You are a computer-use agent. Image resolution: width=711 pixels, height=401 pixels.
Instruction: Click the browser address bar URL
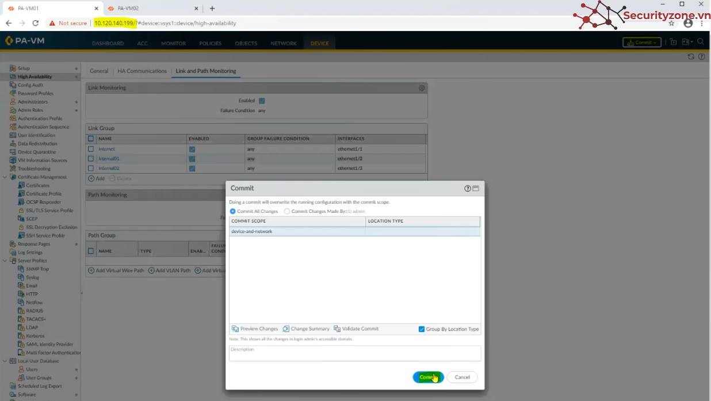coord(165,24)
